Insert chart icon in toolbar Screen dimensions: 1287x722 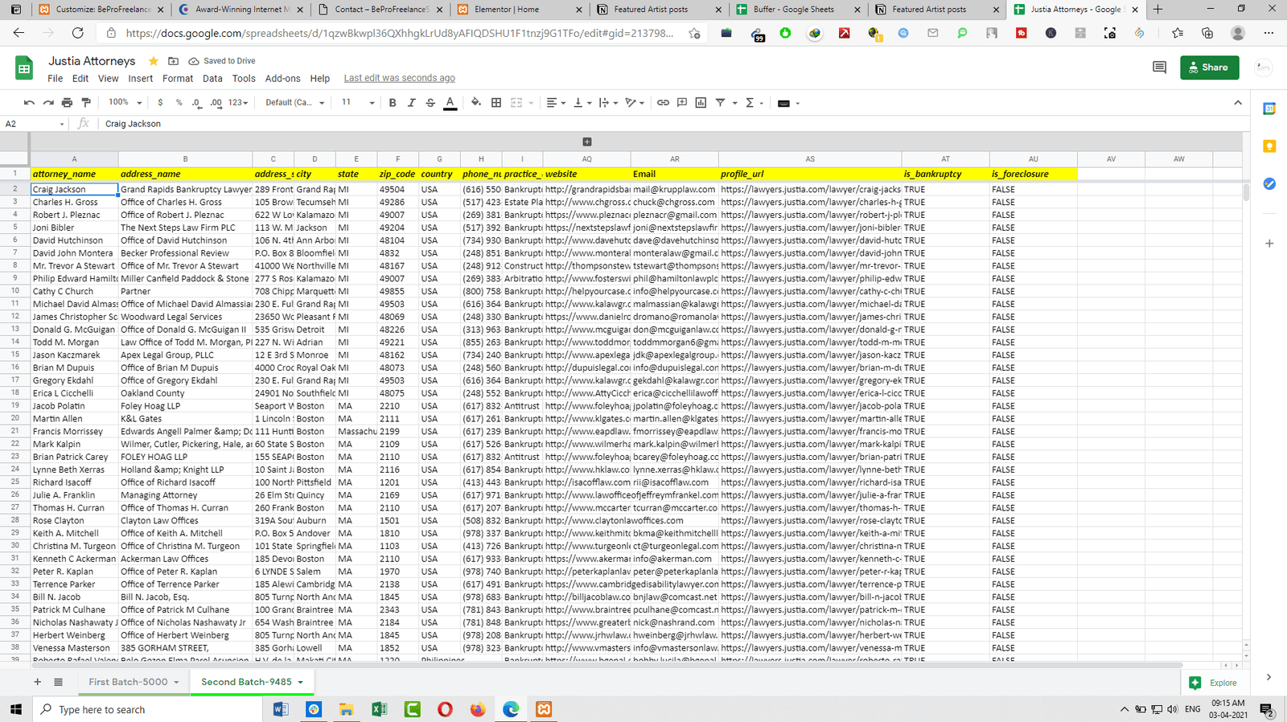click(701, 103)
